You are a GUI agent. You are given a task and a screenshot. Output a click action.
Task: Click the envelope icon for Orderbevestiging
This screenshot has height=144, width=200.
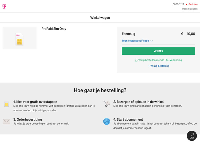click(x=6, y=121)
